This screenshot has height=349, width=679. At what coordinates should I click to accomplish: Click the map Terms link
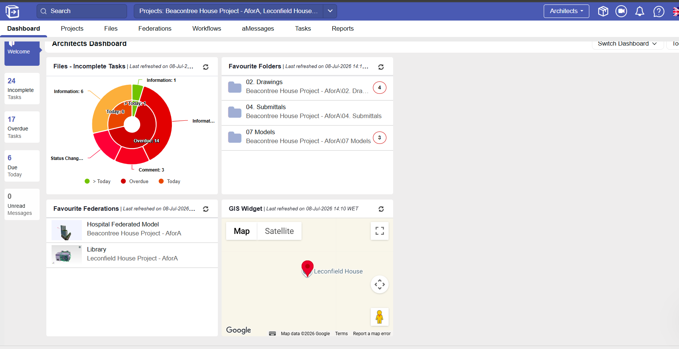pos(341,334)
